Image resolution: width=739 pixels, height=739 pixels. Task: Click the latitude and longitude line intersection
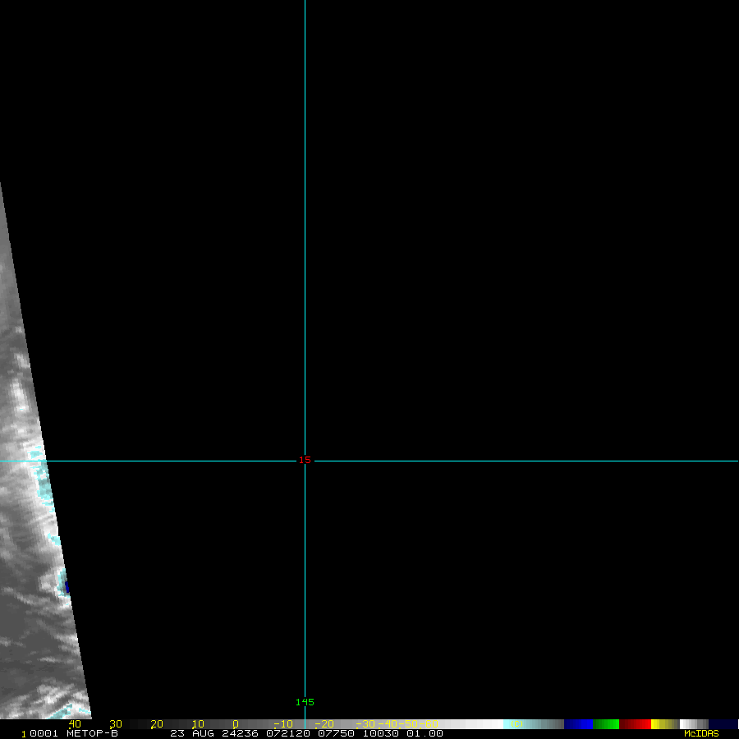pyautogui.click(x=305, y=461)
